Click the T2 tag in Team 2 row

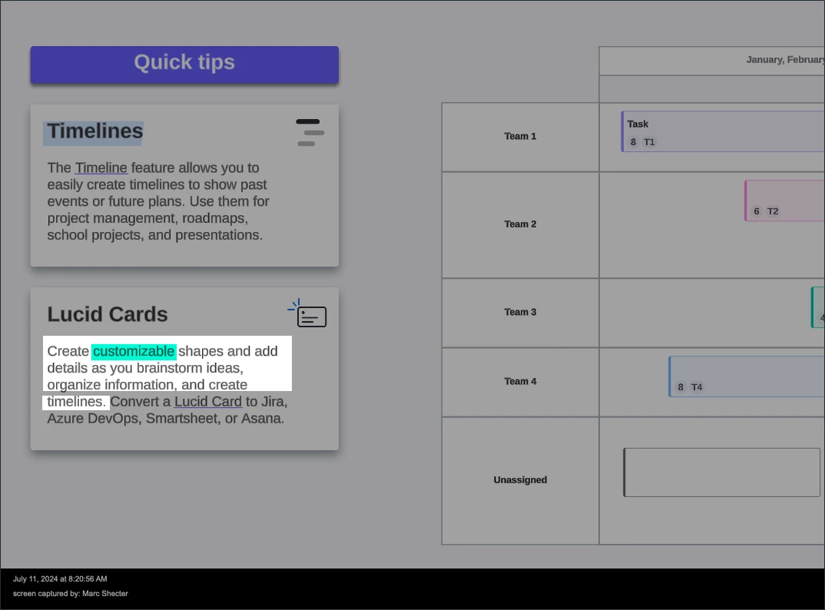click(773, 211)
